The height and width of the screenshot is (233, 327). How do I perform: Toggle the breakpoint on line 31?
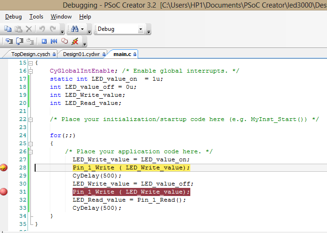[x=4, y=192]
